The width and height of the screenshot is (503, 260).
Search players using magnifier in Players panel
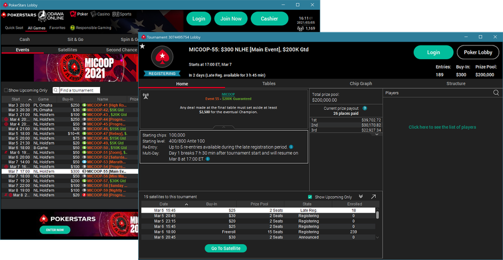coord(496,93)
